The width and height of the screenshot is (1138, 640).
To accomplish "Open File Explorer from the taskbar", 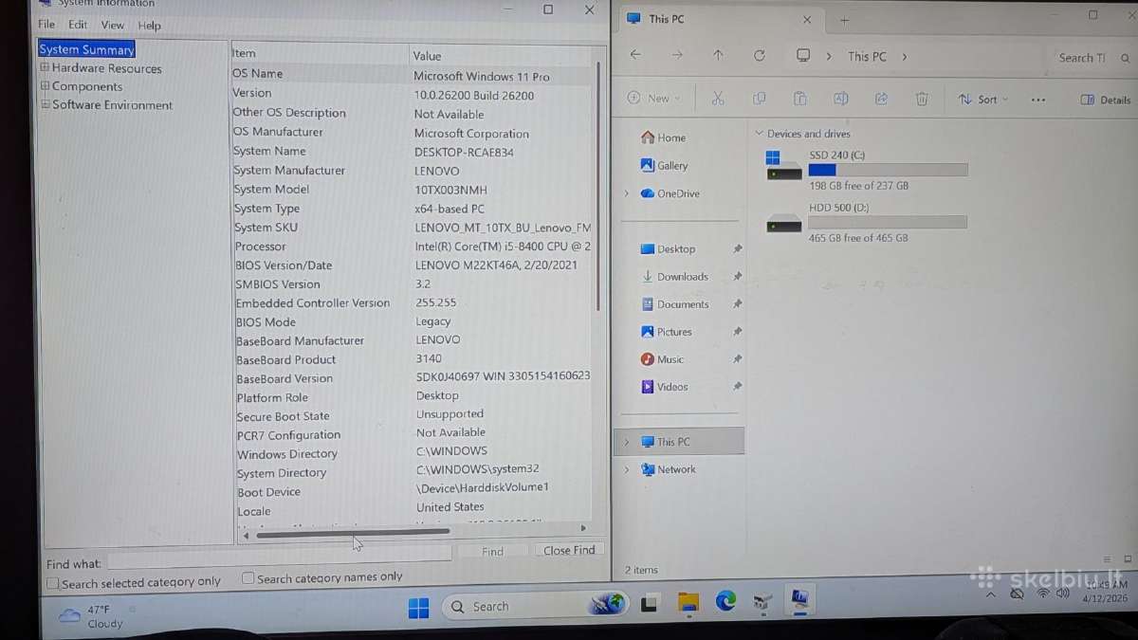I will tap(688, 602).
